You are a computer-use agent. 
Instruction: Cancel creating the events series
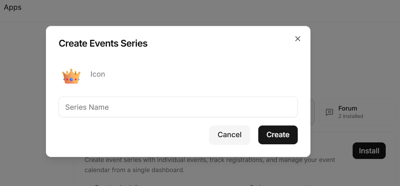click(229, 135)
